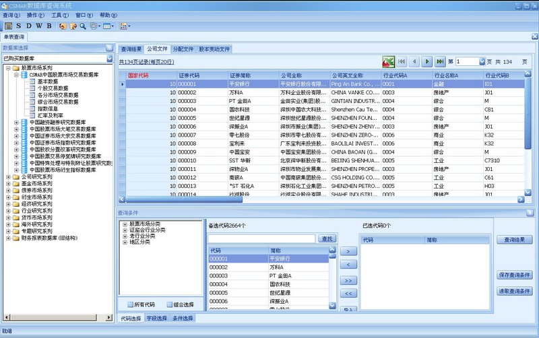Click the D toolbar letter icon
539x338 pixels.
(x=29, y=26)
